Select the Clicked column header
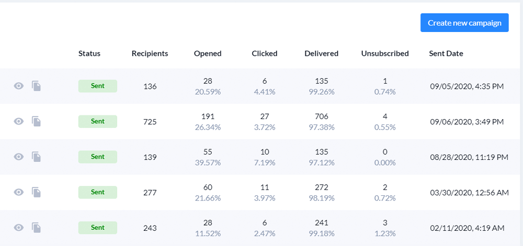The height and width of the screenshot is (246, 523). coord(265,53)
